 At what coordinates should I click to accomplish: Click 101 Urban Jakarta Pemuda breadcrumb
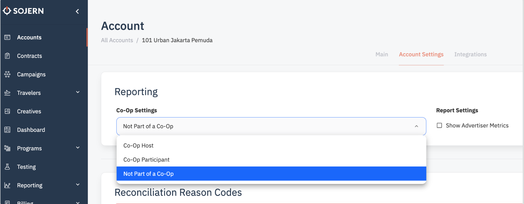[x=177, y=40]
